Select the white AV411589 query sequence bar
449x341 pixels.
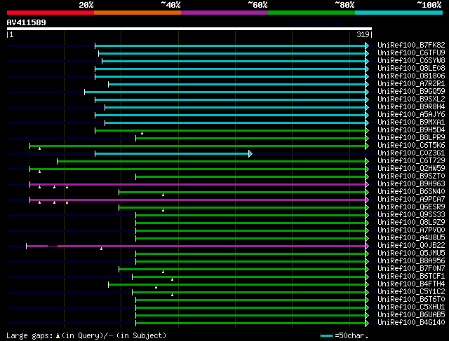click(189, 29)
